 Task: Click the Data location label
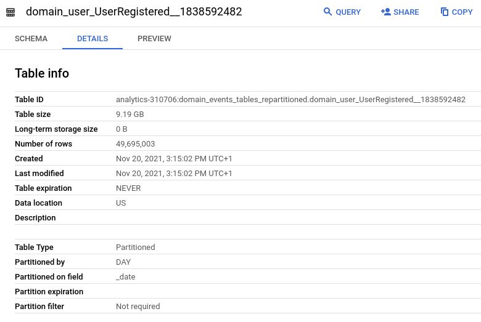pos(38,203)
